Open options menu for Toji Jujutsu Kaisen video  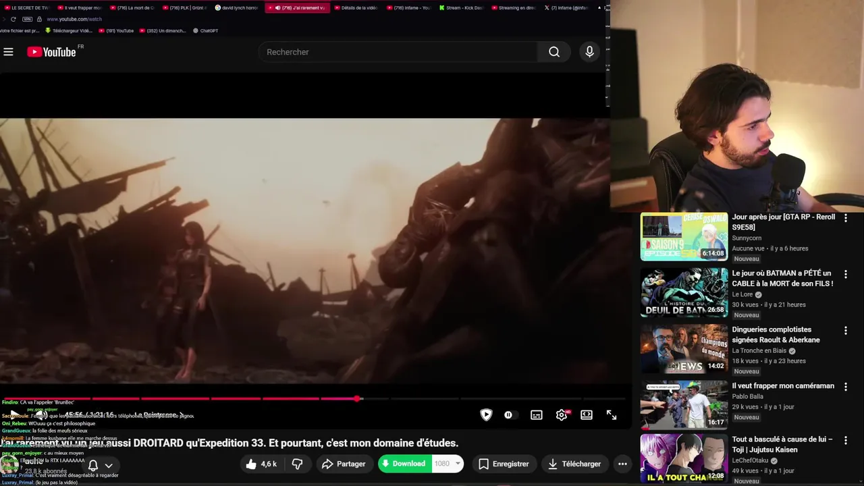click(845, 440)
